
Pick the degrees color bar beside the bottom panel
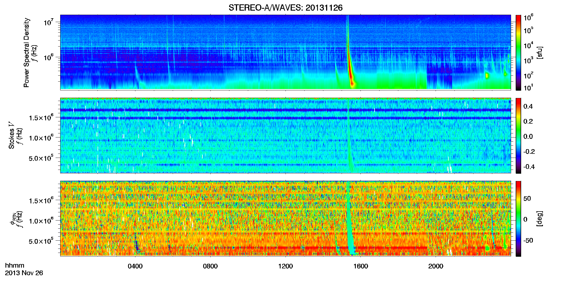[x=518, y=219]
